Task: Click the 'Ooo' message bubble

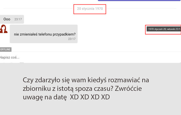Action: coord(12,19)
